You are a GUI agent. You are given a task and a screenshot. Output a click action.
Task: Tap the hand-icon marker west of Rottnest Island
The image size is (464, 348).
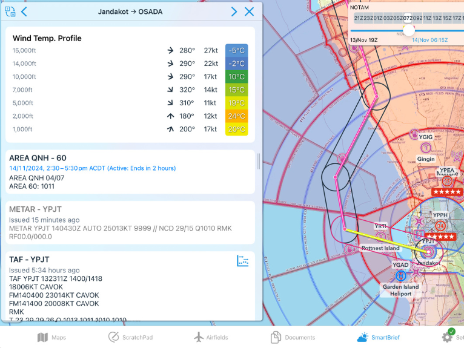point(349,249)
